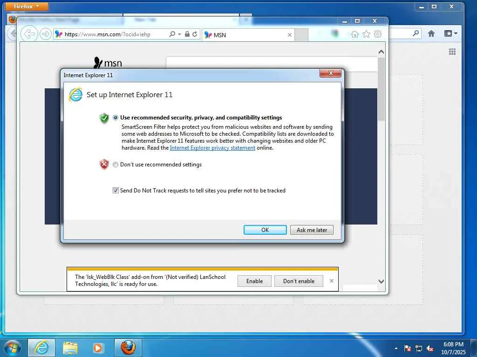Select the MSN tab in Internet Explorer
The width and height of the screenshot is (477, 357).
pos(248,35)
